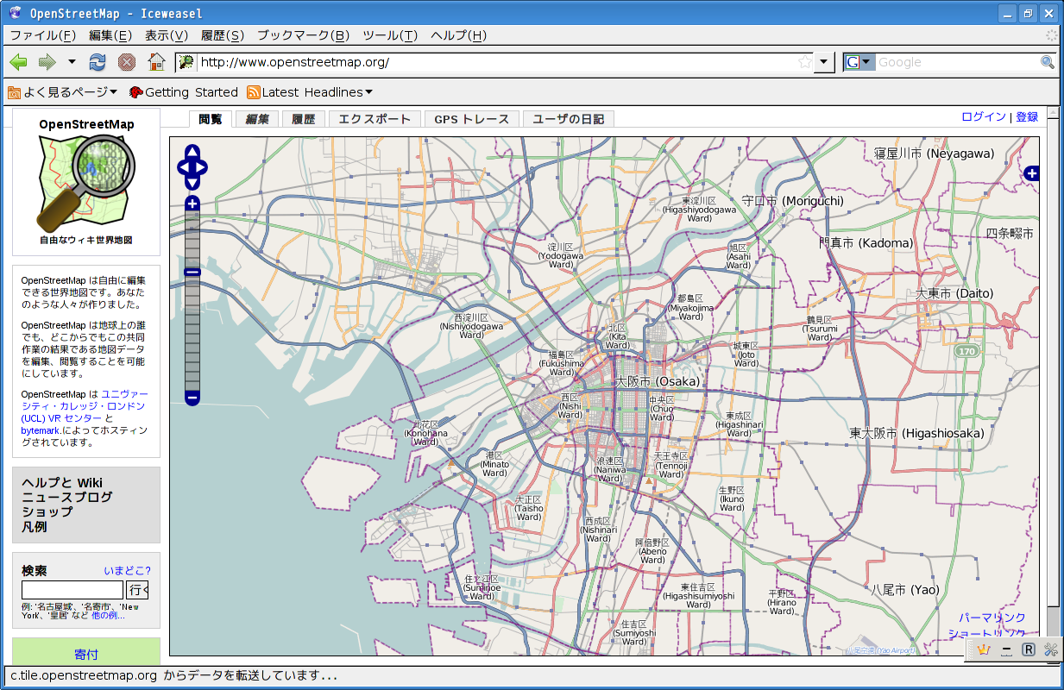Screen dimensions: 1064x690
Task: Expand the よく見るページ bookmarks dropdown
Action: (113, 92)
